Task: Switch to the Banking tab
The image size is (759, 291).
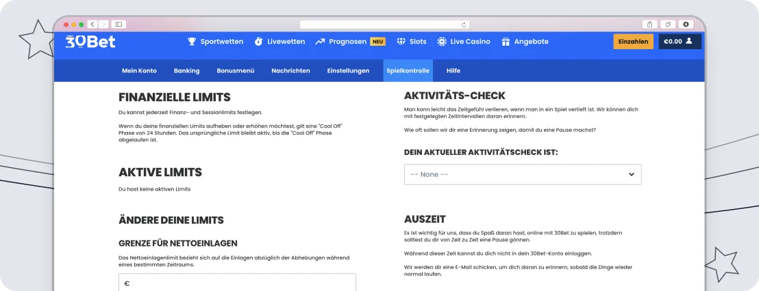Action: 187,70
